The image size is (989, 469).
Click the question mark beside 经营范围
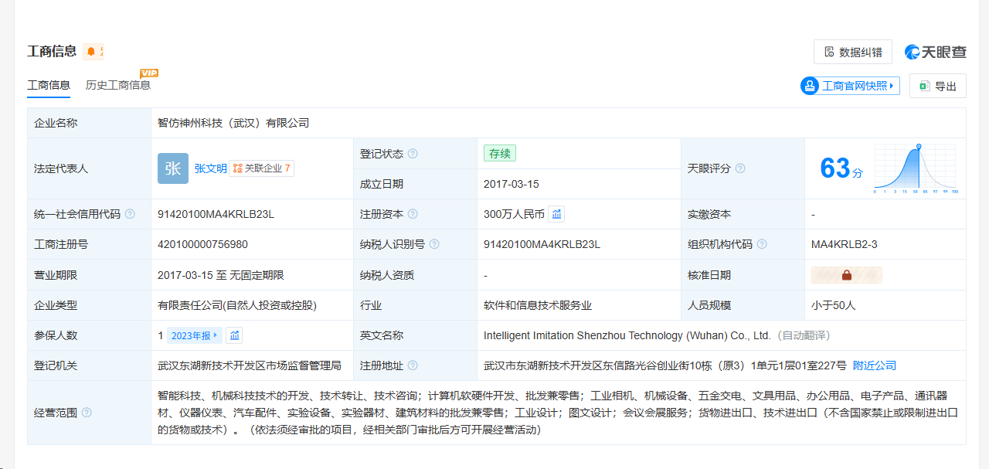point(87,413)
